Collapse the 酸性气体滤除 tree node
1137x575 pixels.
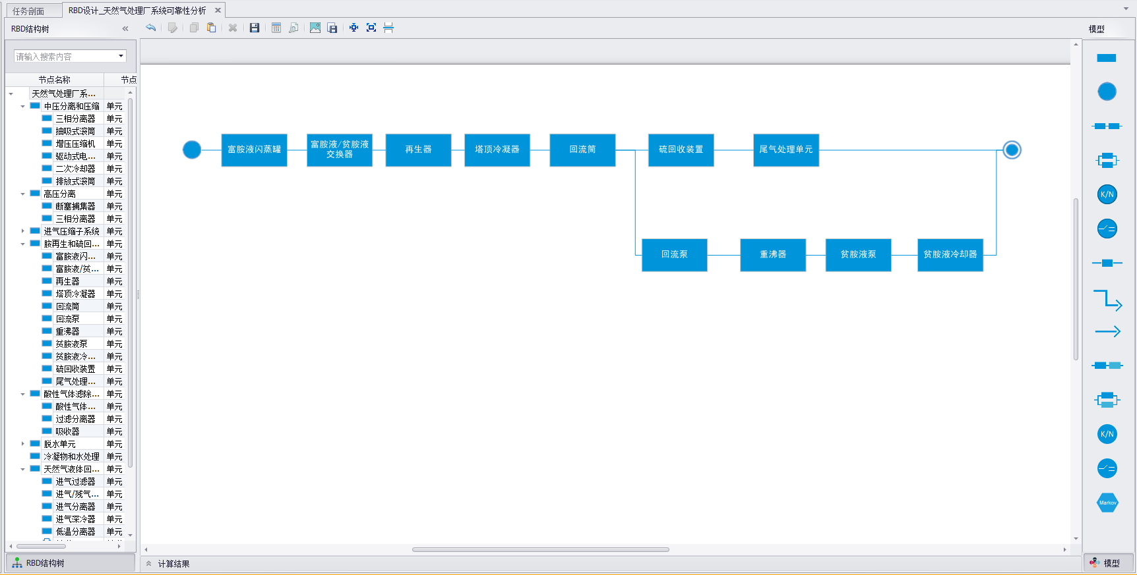(x=23, y=394)
